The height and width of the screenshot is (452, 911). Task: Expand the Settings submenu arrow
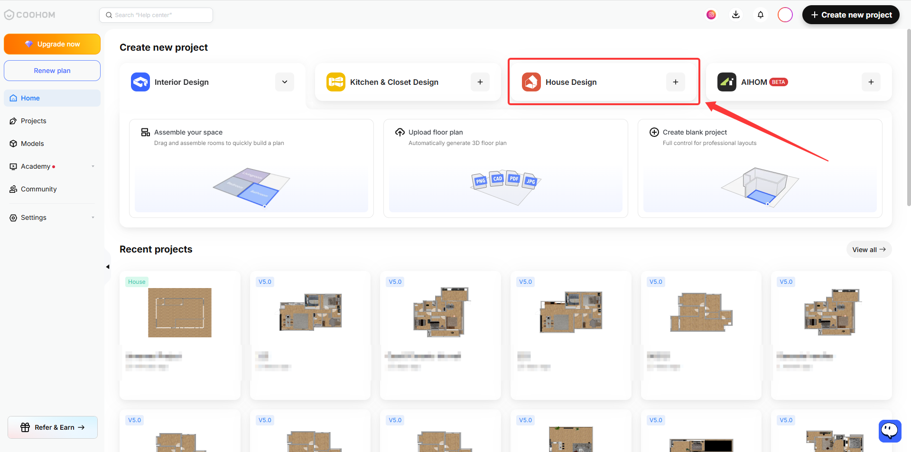[93, 217]
